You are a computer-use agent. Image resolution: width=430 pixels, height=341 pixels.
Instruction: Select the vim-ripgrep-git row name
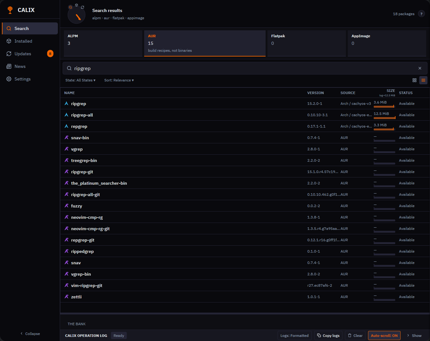click(x=87, y=285)
